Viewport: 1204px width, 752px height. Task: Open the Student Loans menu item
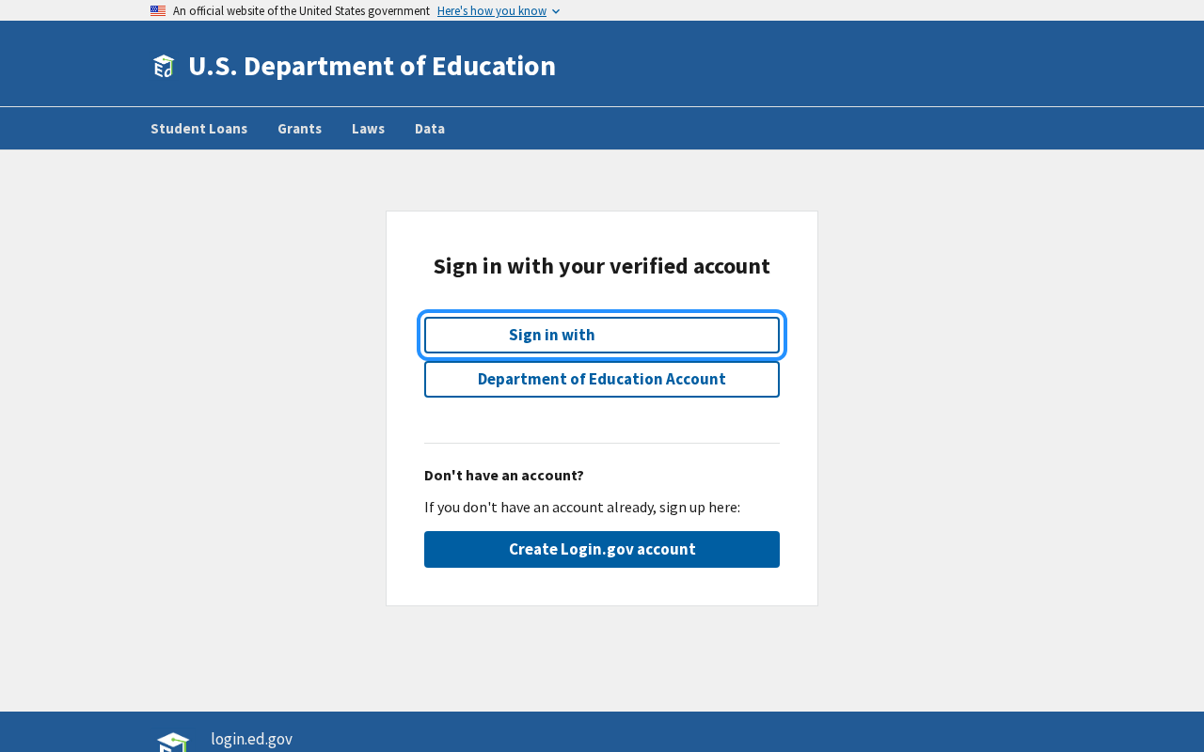coord(199,129)
